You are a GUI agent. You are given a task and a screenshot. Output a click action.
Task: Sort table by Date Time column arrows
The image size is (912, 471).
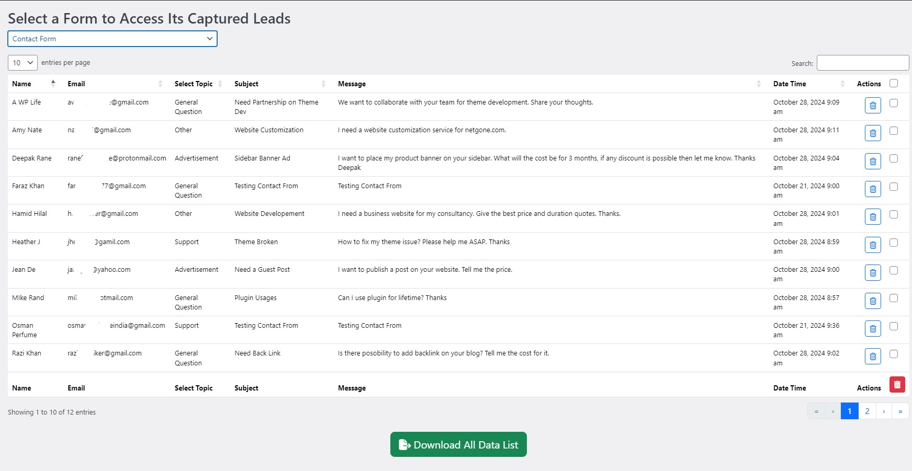click(842, 84)
